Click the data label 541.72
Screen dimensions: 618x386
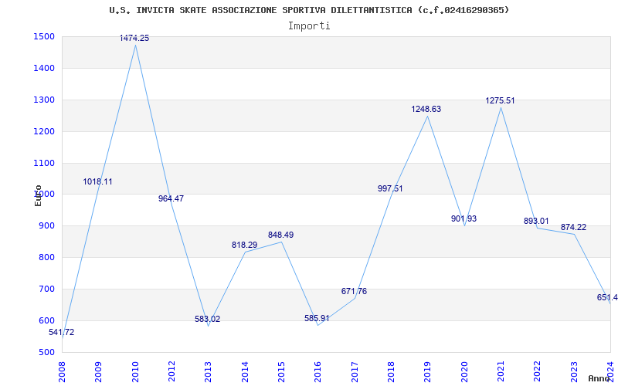(62, 333)
